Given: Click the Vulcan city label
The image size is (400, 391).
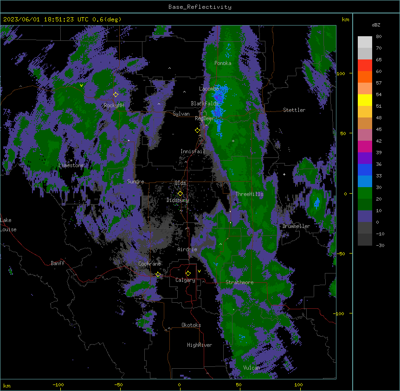Looking at the screenshot, I should pos(252,368).
